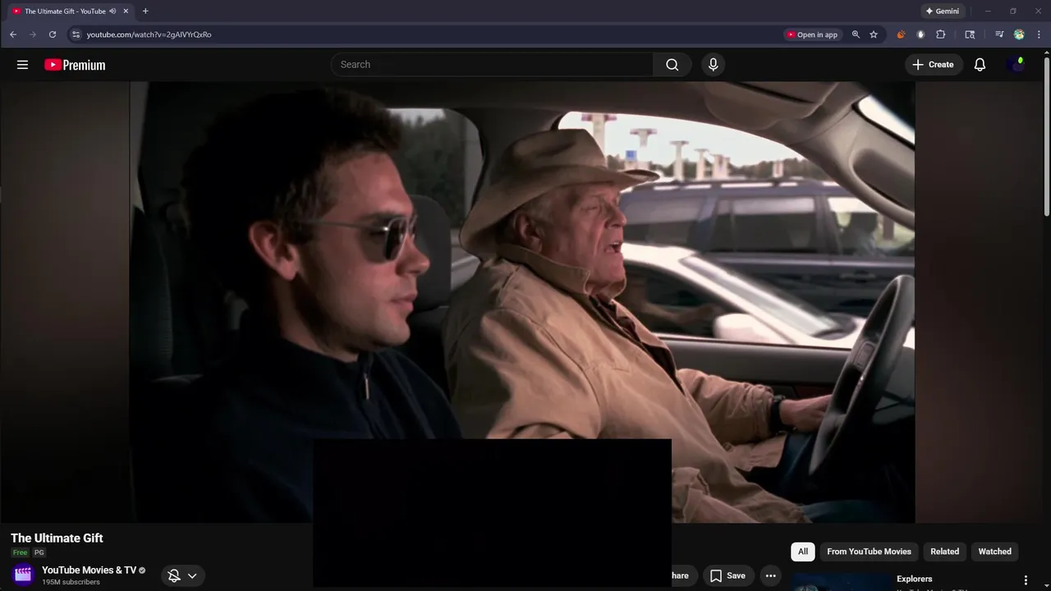Open the orange acorn extension icon

point(901,34)
